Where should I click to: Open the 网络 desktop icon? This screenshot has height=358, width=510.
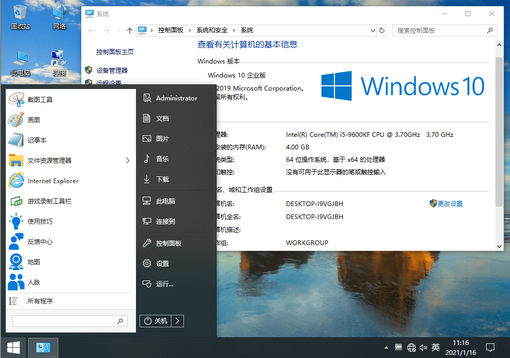59,18
